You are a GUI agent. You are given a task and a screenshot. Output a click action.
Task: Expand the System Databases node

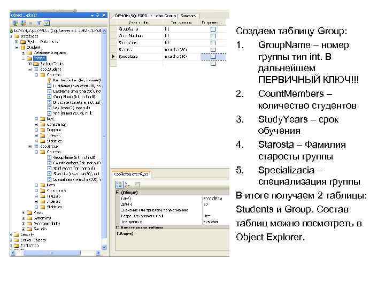tap(17, 42)
